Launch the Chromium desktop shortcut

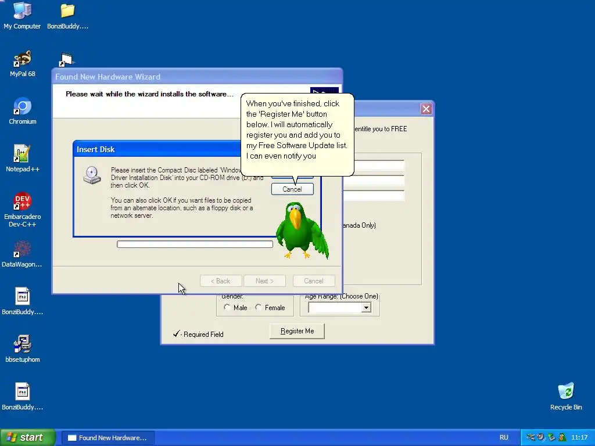click(23, 111)
